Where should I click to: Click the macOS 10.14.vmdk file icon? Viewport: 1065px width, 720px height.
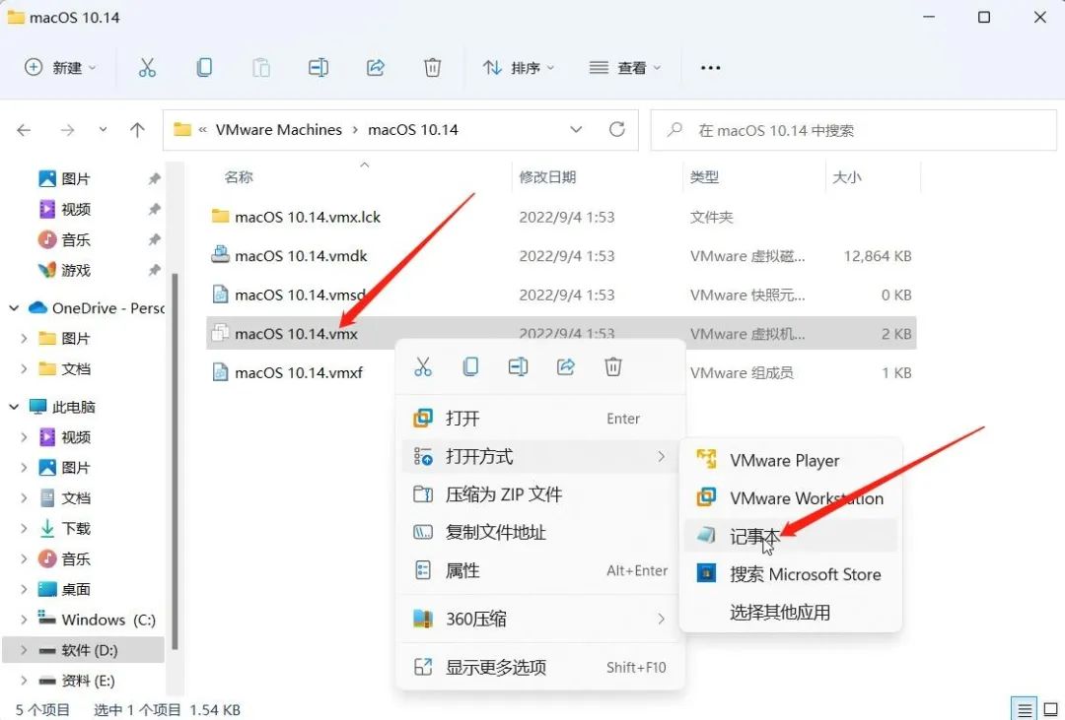pos(220,255)
